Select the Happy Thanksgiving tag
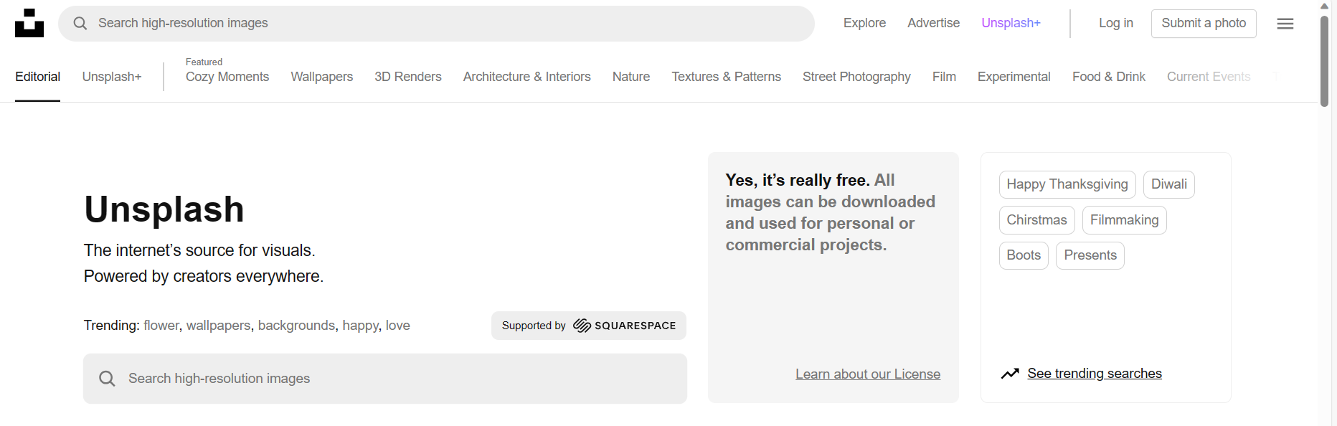 [1067, 184]
